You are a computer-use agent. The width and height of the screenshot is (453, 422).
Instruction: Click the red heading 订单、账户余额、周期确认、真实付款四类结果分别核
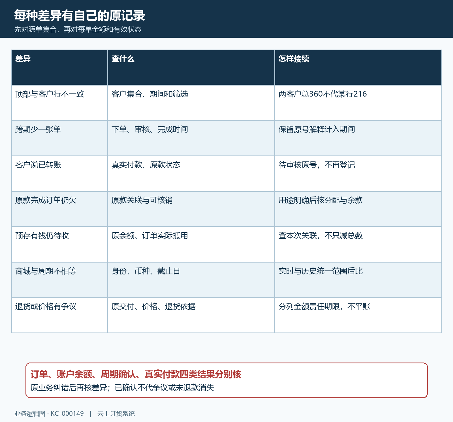136,374
